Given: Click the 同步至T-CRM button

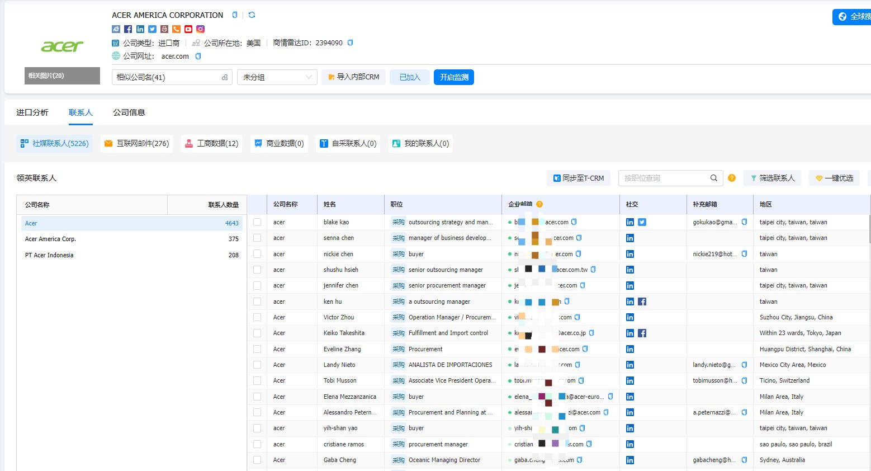Looking at the screenshot, I should [x=579, y=178].
